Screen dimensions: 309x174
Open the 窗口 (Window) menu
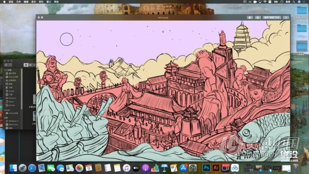(x=48, y=2)
